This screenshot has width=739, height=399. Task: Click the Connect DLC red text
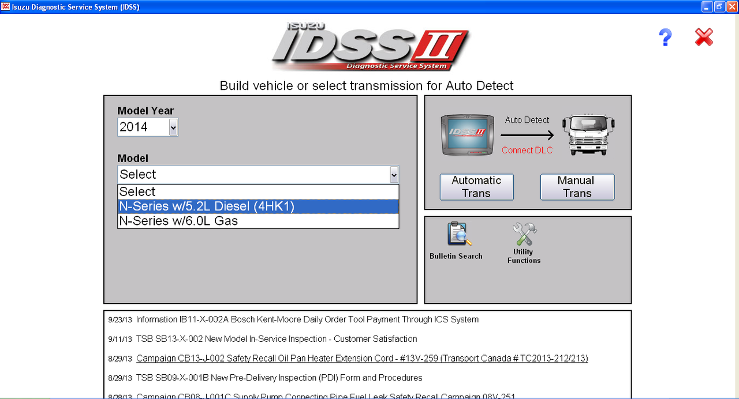(x=527, y=150)
